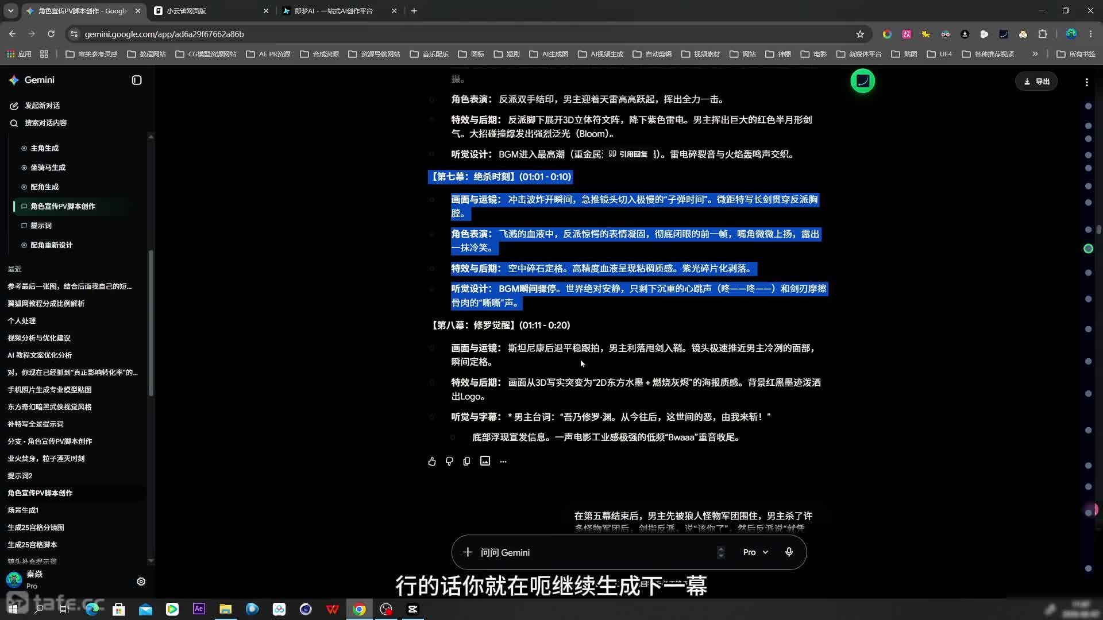This screenshot has height=620, width=1103.
Task: Open a new browser tab
Action: pos(414,11)
